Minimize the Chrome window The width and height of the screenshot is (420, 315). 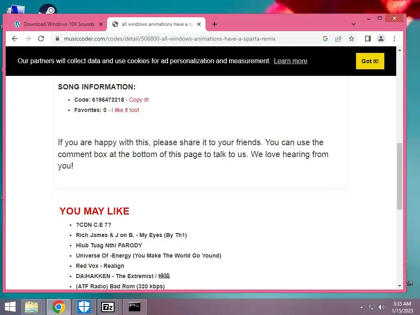(x=369, y=18)
